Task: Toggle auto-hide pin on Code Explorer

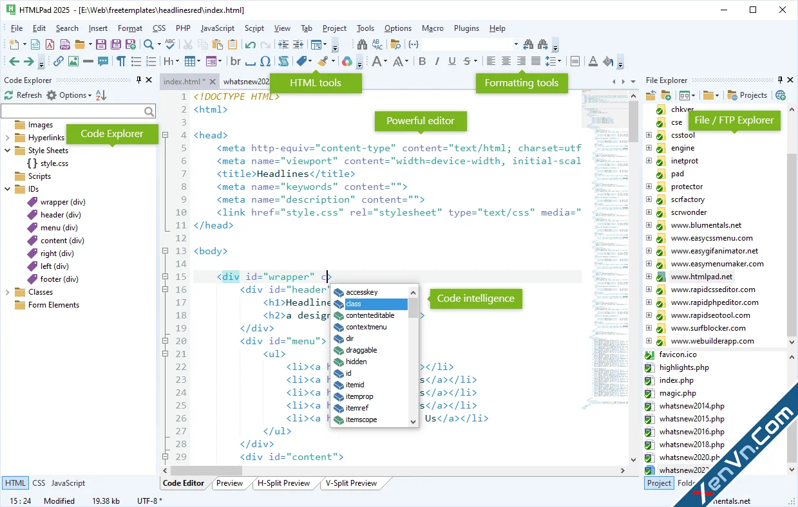Action: 138,80
